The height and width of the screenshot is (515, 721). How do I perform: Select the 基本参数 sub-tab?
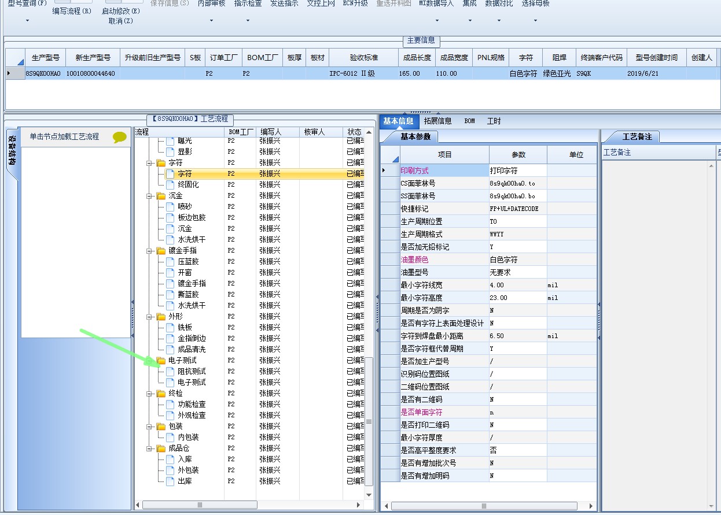point(415,137)
